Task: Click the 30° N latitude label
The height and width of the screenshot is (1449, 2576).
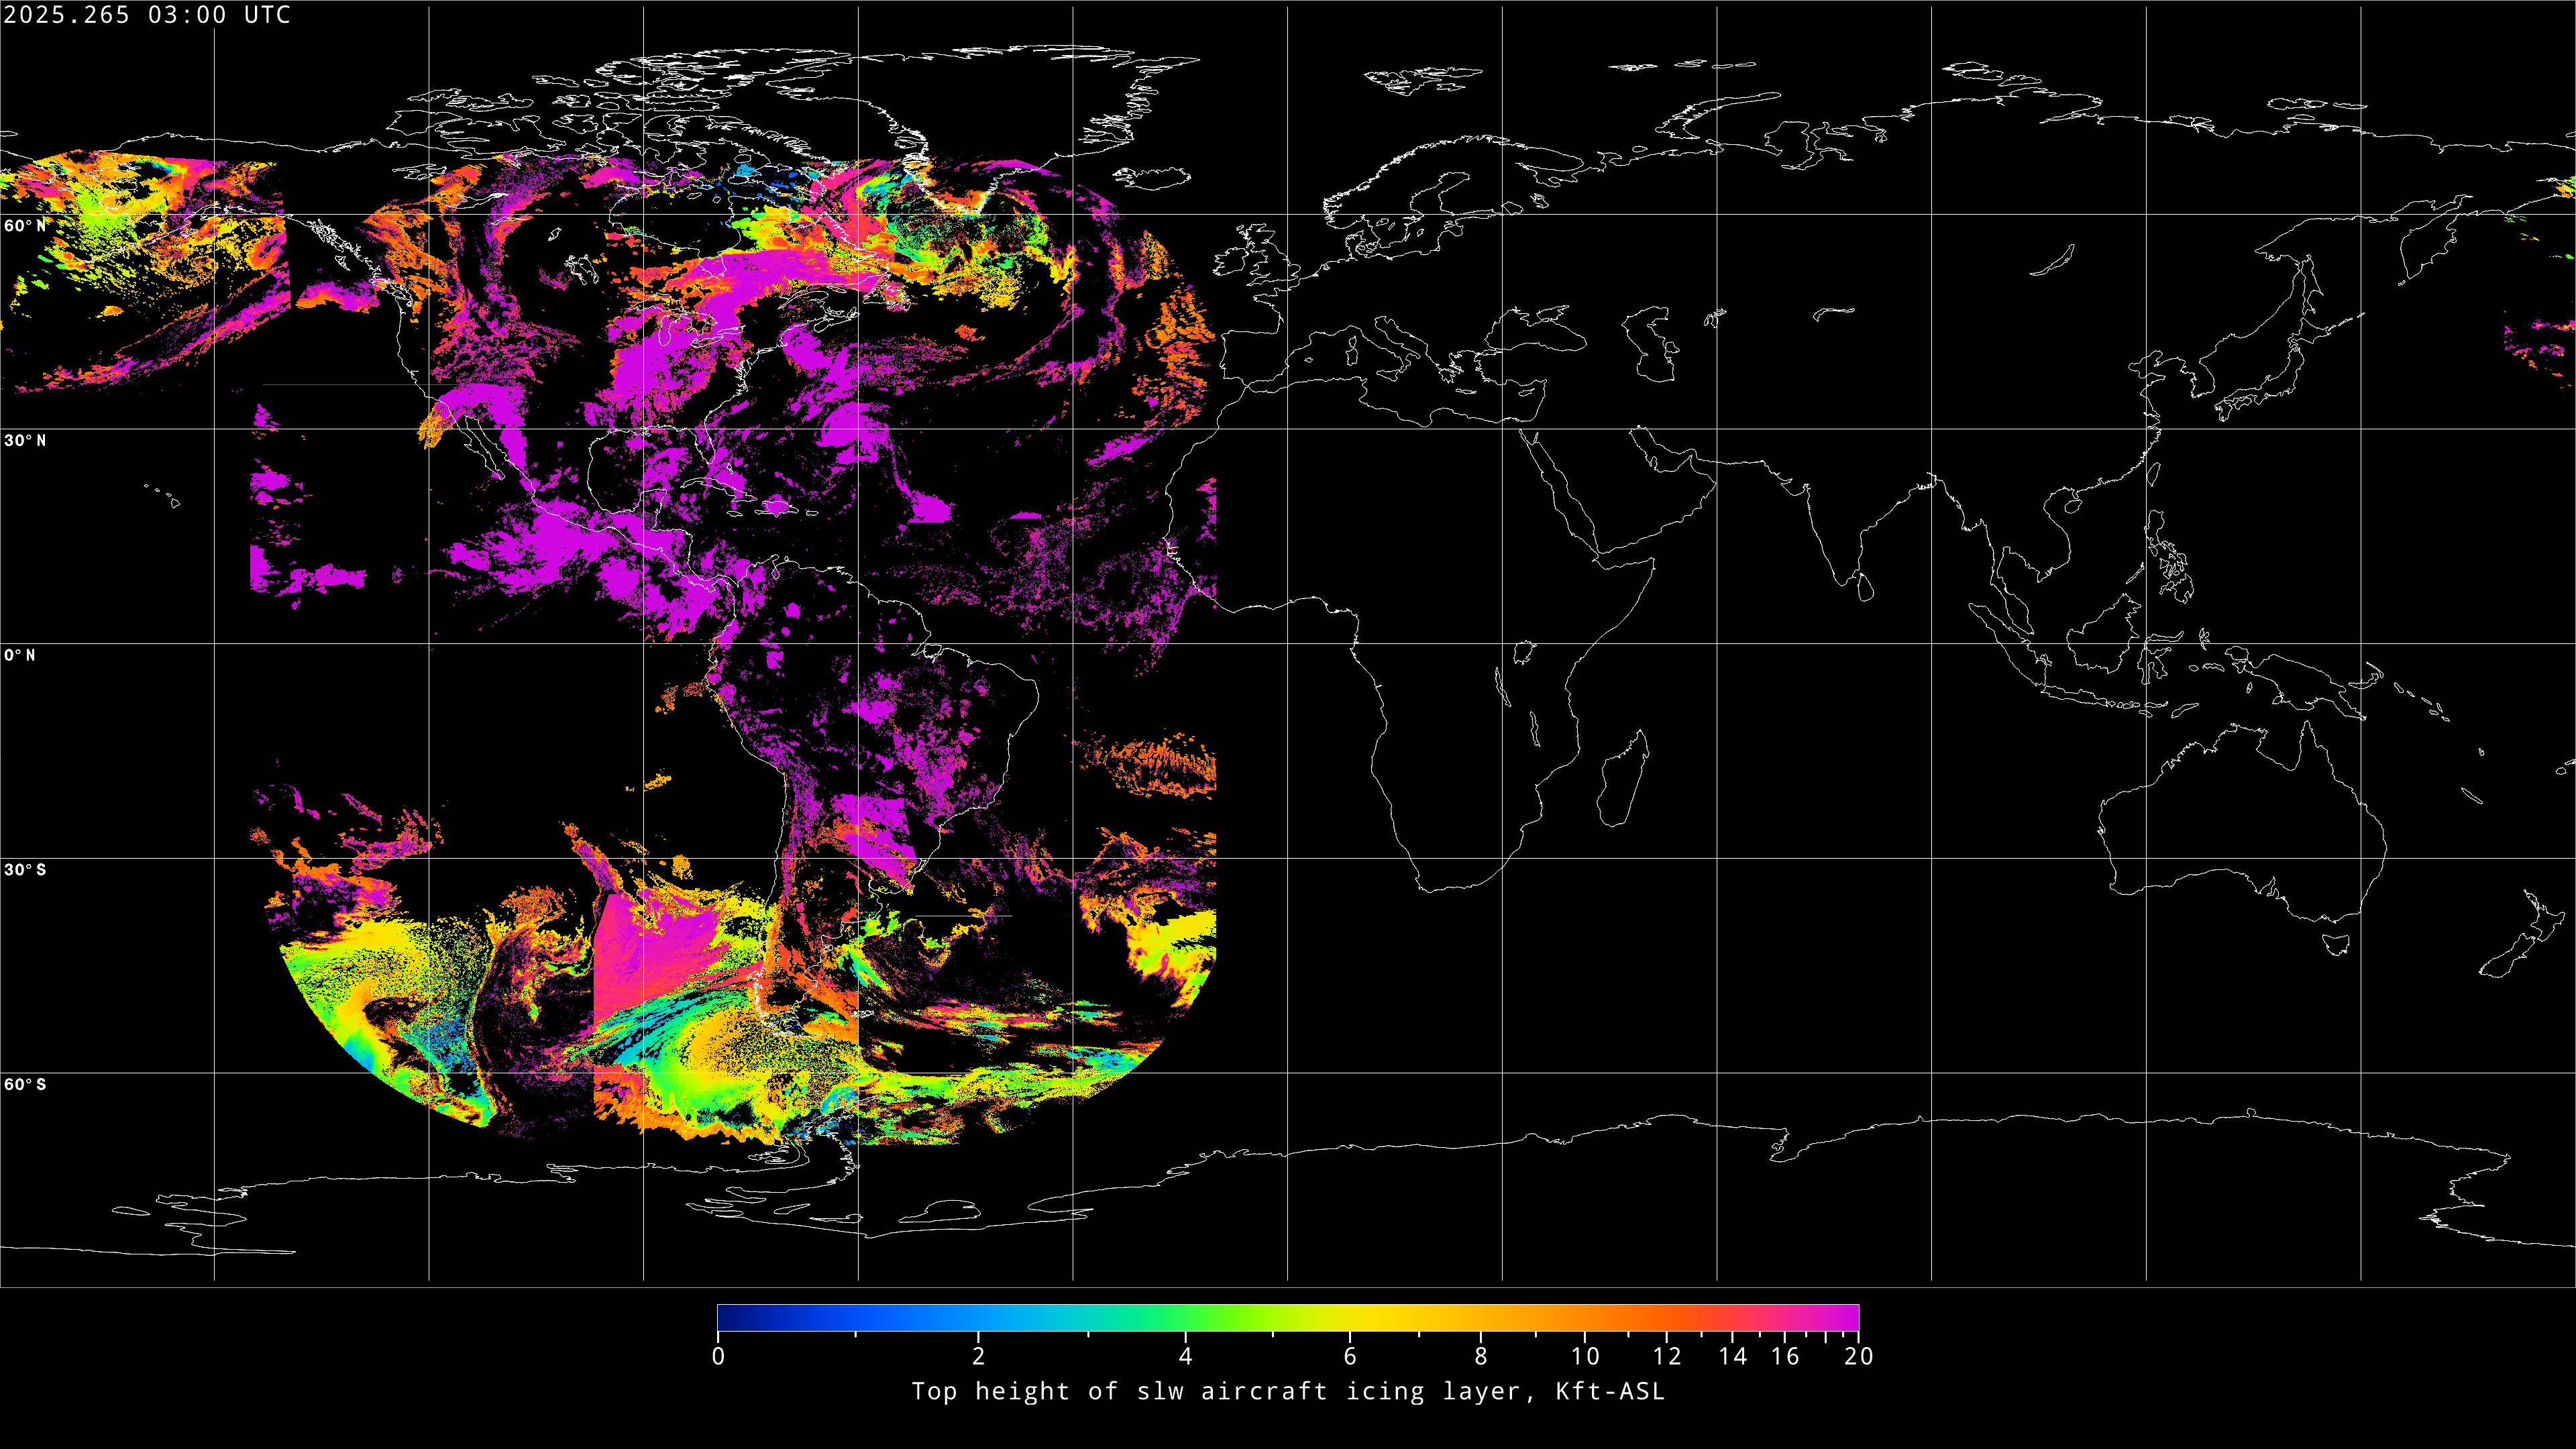Action: point(25,441)
